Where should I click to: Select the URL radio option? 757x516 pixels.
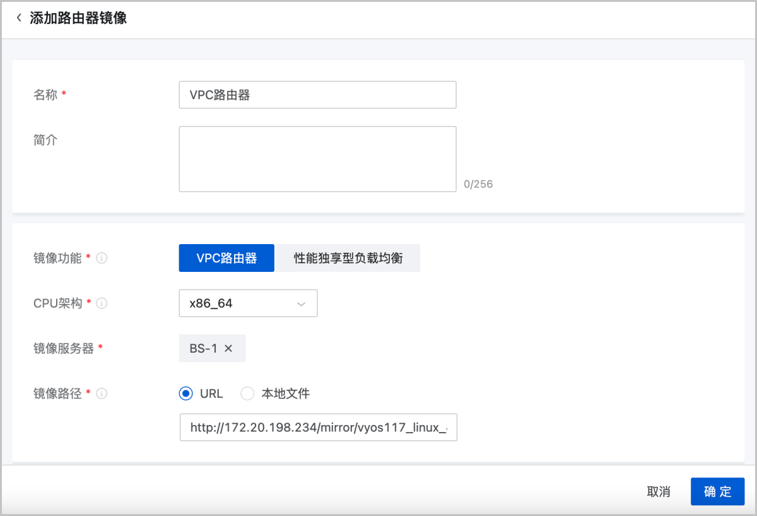(185, 394)
